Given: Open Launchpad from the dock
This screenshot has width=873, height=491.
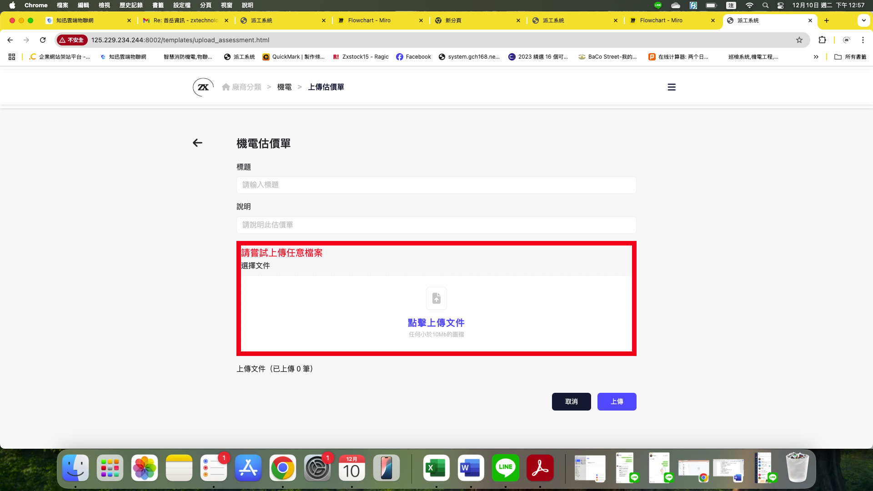Looking at the screenshot, I should coord(110,468).
